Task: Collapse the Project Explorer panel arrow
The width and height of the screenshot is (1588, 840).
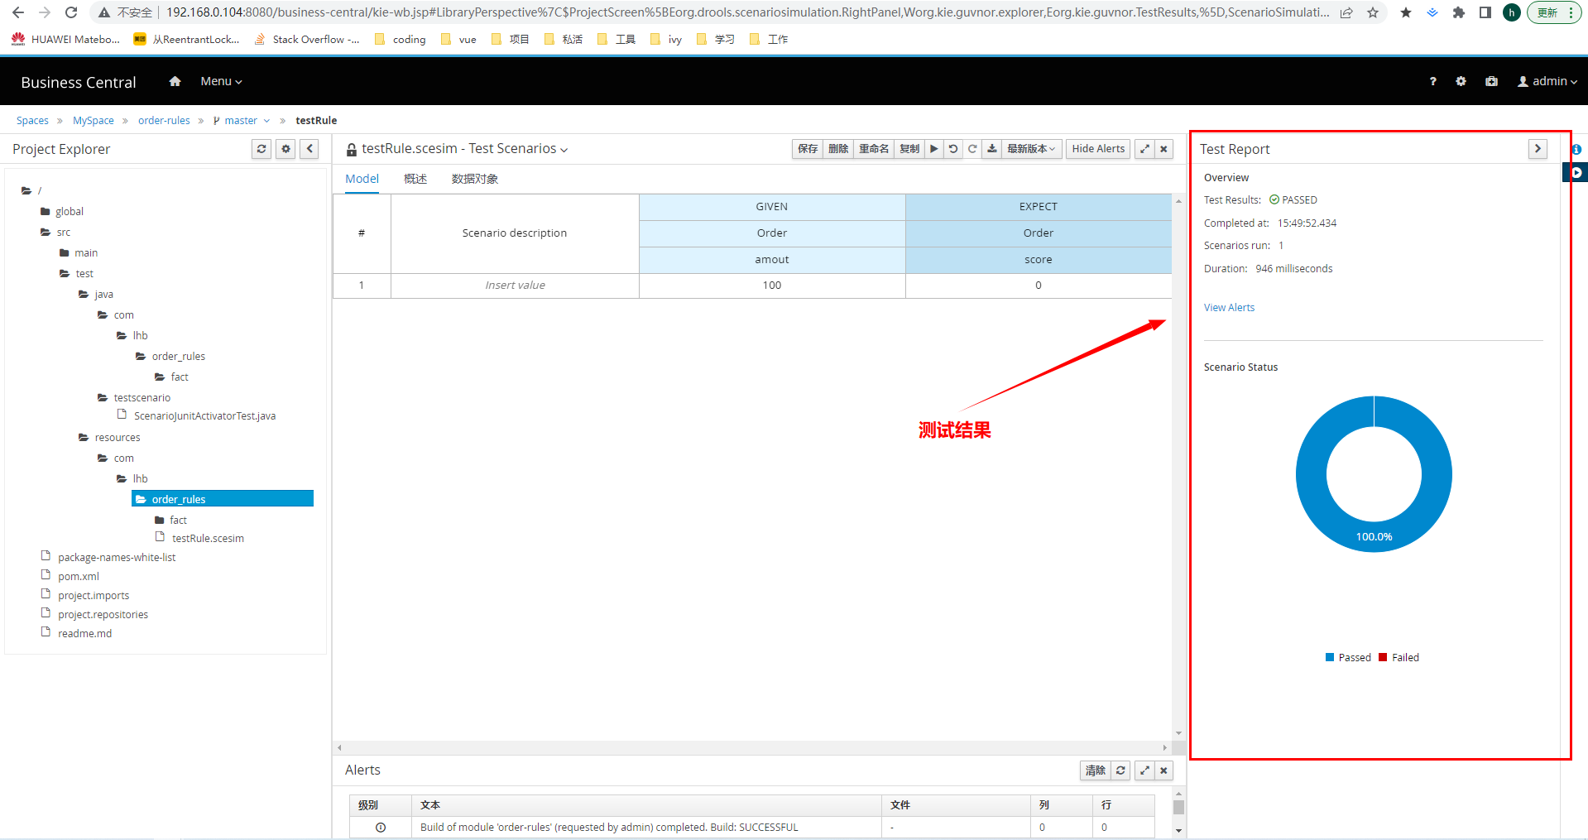Action: 309,149
